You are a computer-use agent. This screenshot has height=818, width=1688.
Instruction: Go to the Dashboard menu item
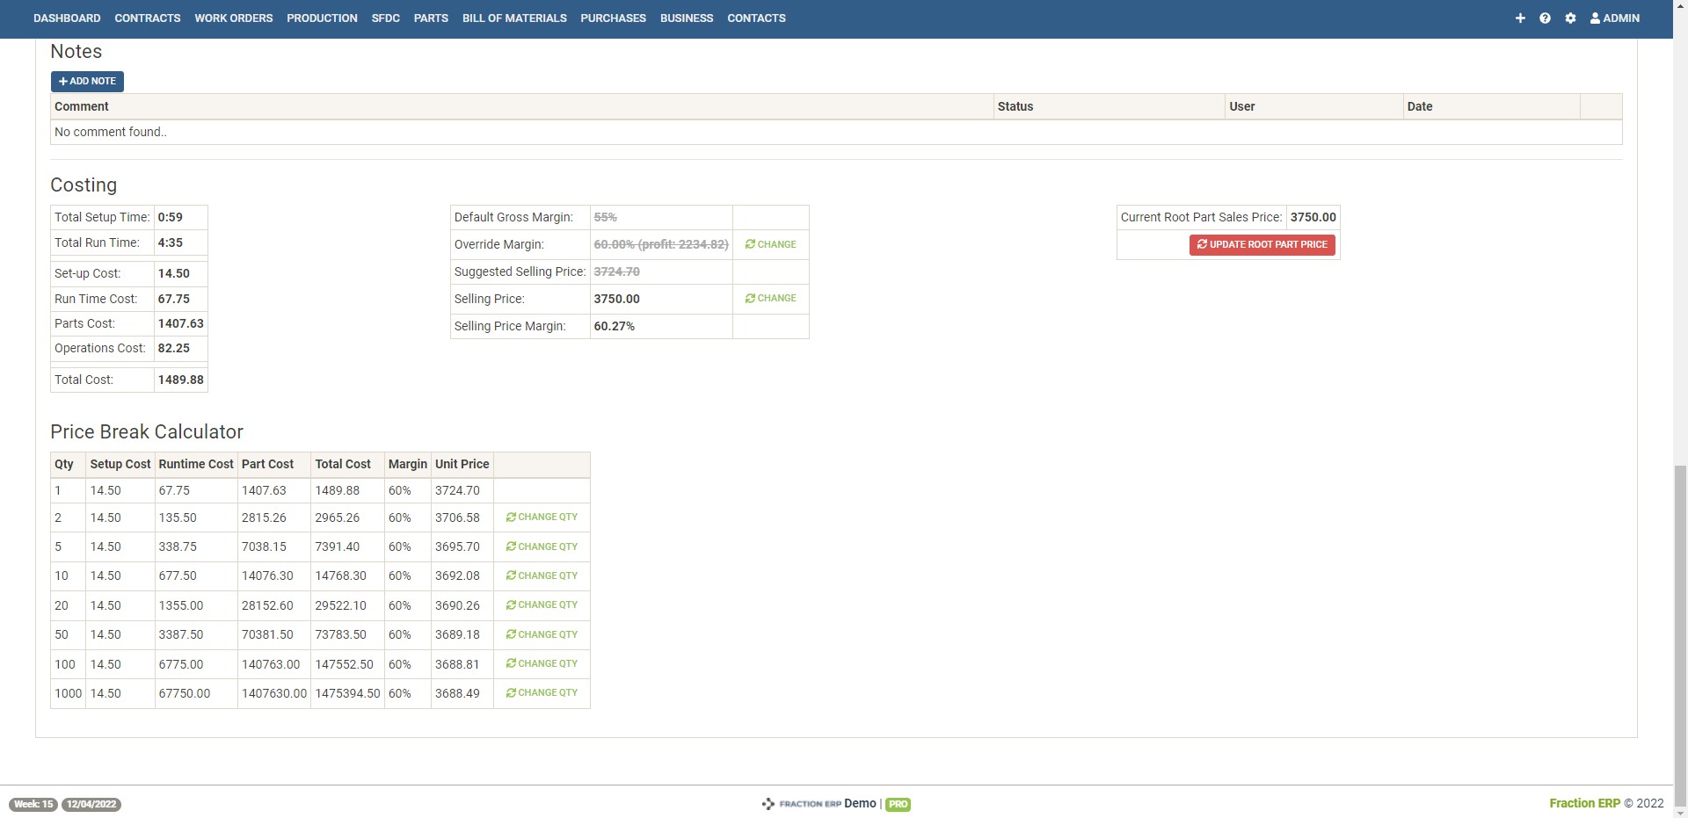click(67, 18)
